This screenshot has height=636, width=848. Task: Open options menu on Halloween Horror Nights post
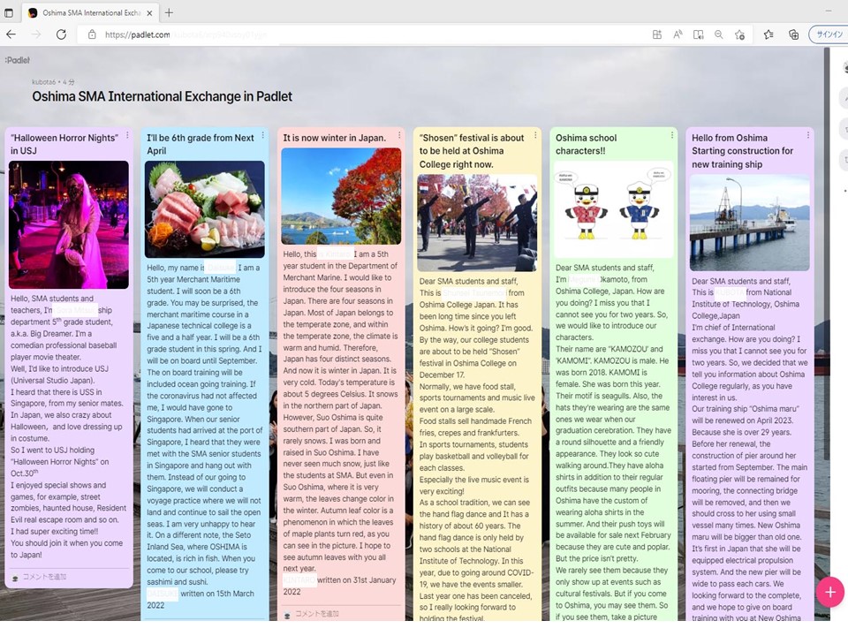pyautogui.click(x=127, y=136)
